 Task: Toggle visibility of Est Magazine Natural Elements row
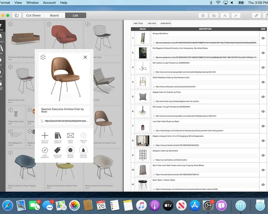[x=263, y=53]
